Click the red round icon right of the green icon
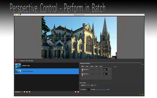 [29, 92]
